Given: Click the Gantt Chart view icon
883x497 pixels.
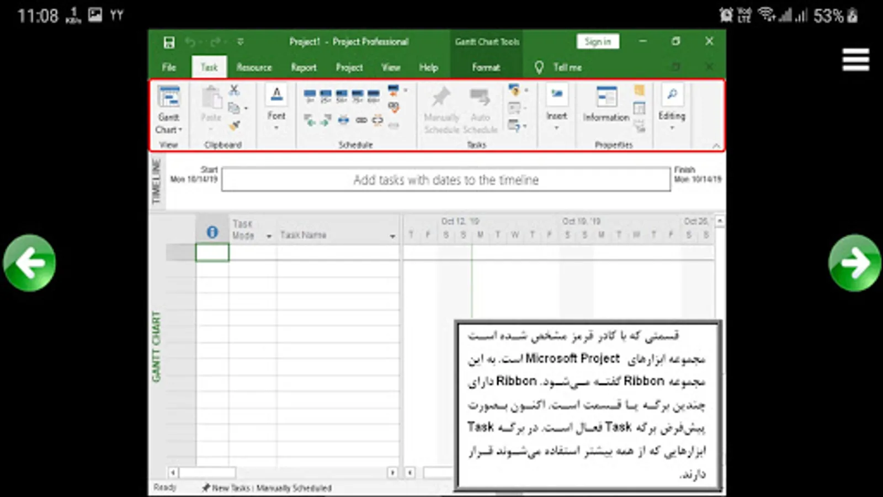Looking at the screenshot, I should click(x=169, y=97).
